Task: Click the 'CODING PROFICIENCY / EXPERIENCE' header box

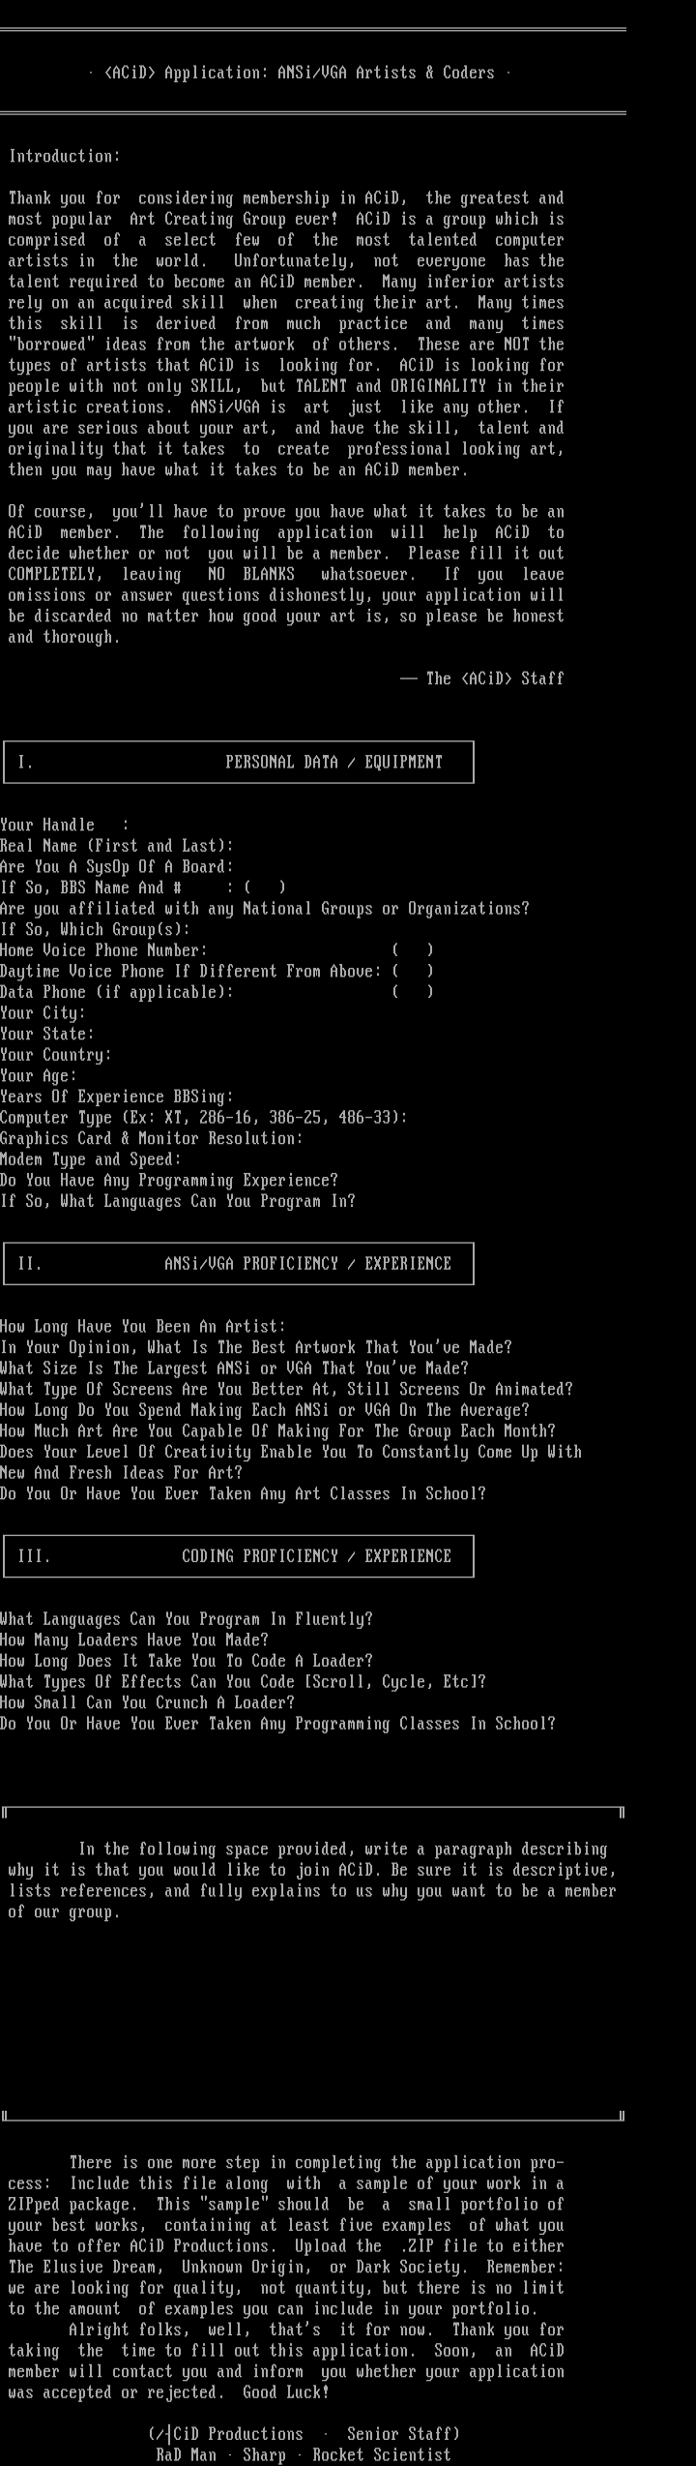Action: tap(239, 1556)
